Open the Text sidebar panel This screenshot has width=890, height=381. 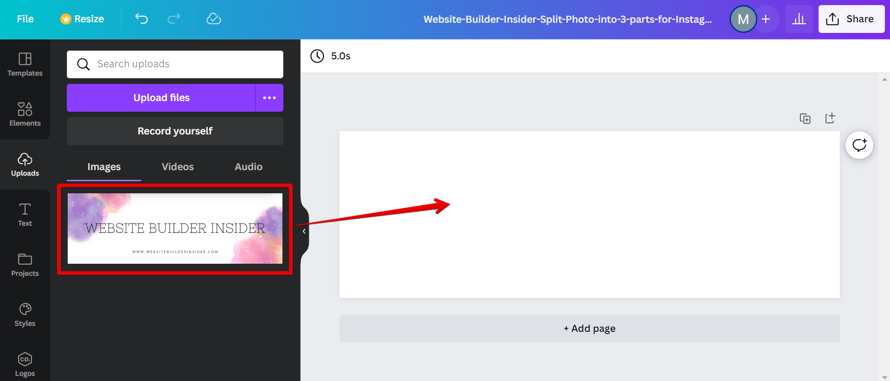click(x=25, y=215)
